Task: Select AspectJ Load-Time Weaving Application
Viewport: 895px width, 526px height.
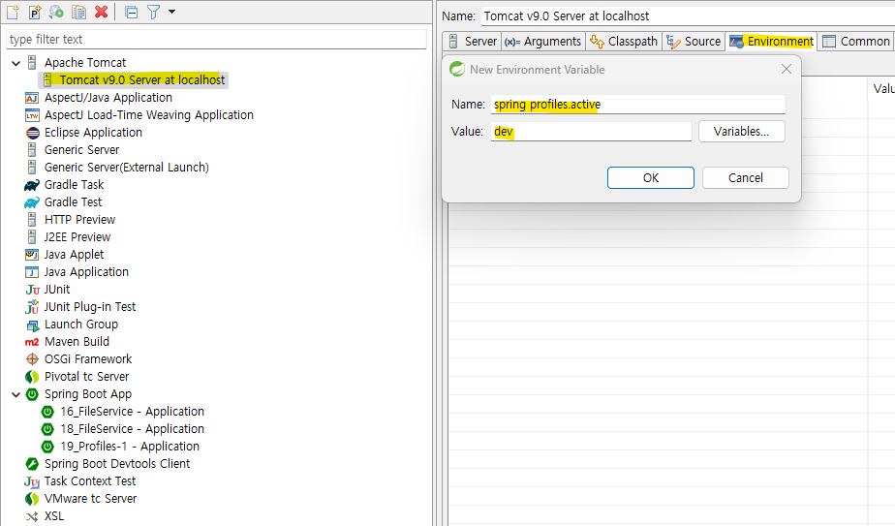Action: (x=149, y=115)
